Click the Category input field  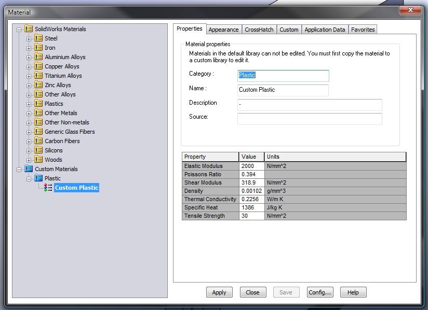pos(283,76)
